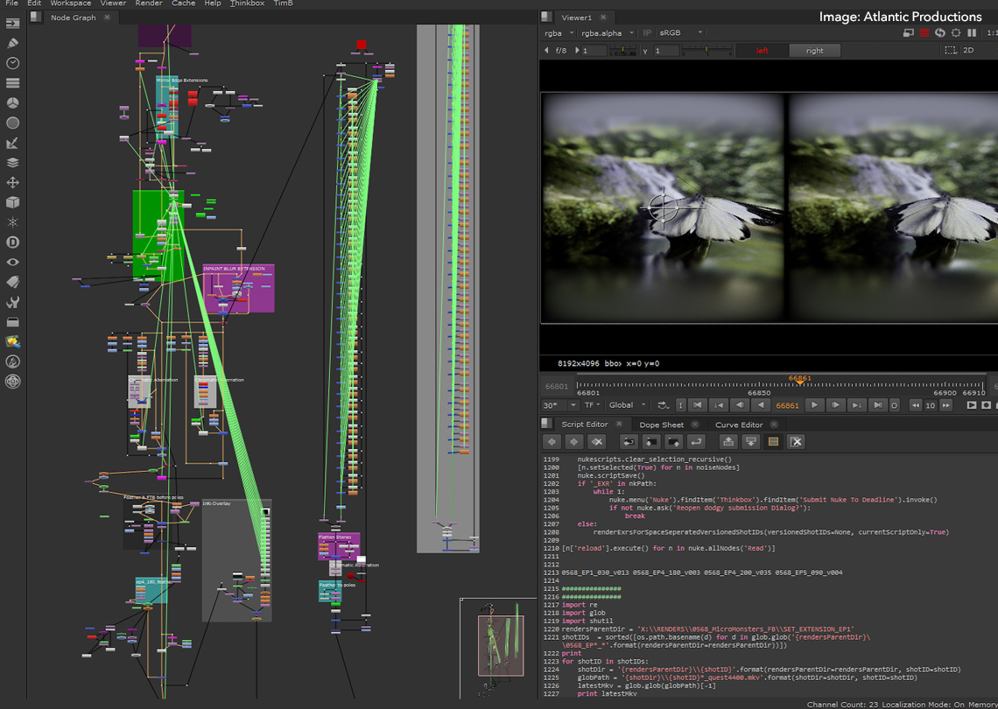Switch to the Dope Sheet tab
The width and height of the screenshot is (998, 709).
(661, 425)
